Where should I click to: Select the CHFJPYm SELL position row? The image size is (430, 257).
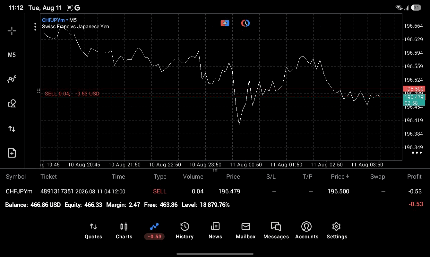[x=215, y=191]
